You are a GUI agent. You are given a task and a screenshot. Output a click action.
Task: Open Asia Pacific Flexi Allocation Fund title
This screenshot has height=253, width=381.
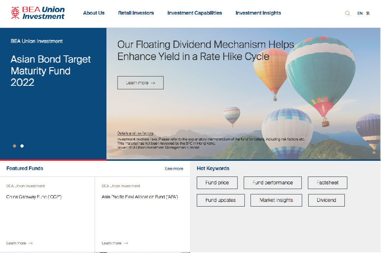(x=140, y=197)
